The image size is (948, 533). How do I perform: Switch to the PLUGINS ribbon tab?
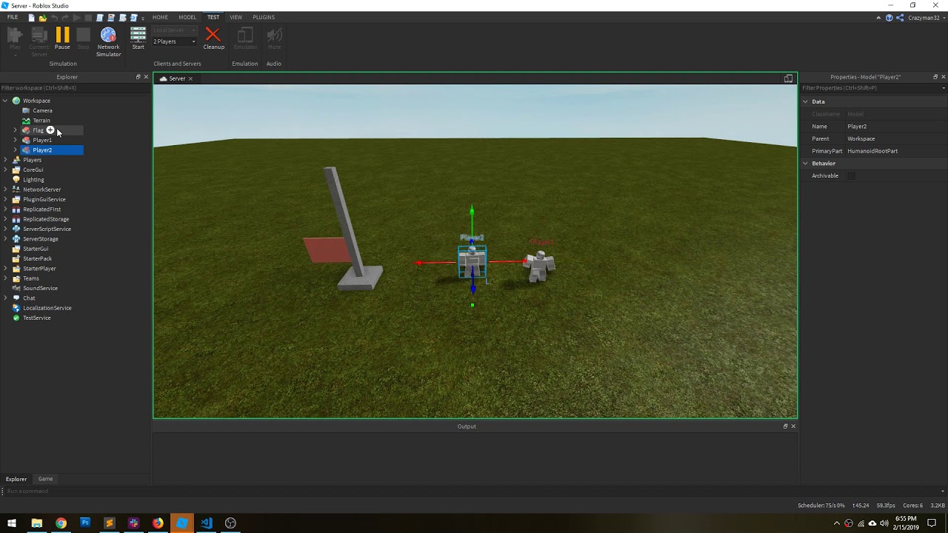264,17
